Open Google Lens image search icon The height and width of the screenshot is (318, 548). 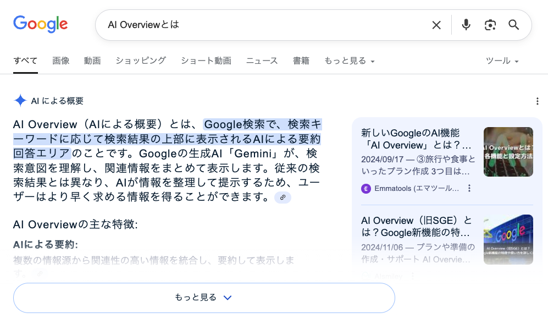[x=490, y=25]
